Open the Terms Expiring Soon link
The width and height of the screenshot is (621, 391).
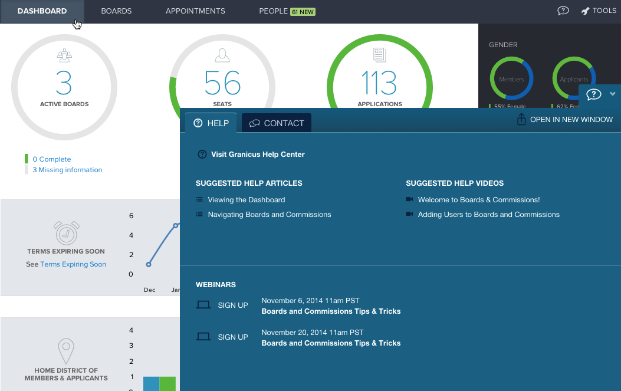click(73, 264)
